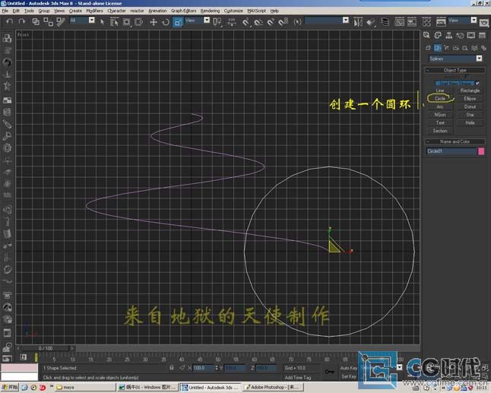
Task: Toggle the Selection Lock padlock icon
Action: (x=172, y=368)
